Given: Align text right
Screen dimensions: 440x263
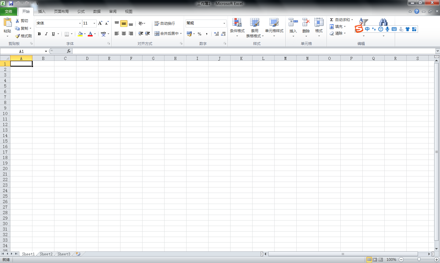Looking at the screenshot, I should (131, 34).
